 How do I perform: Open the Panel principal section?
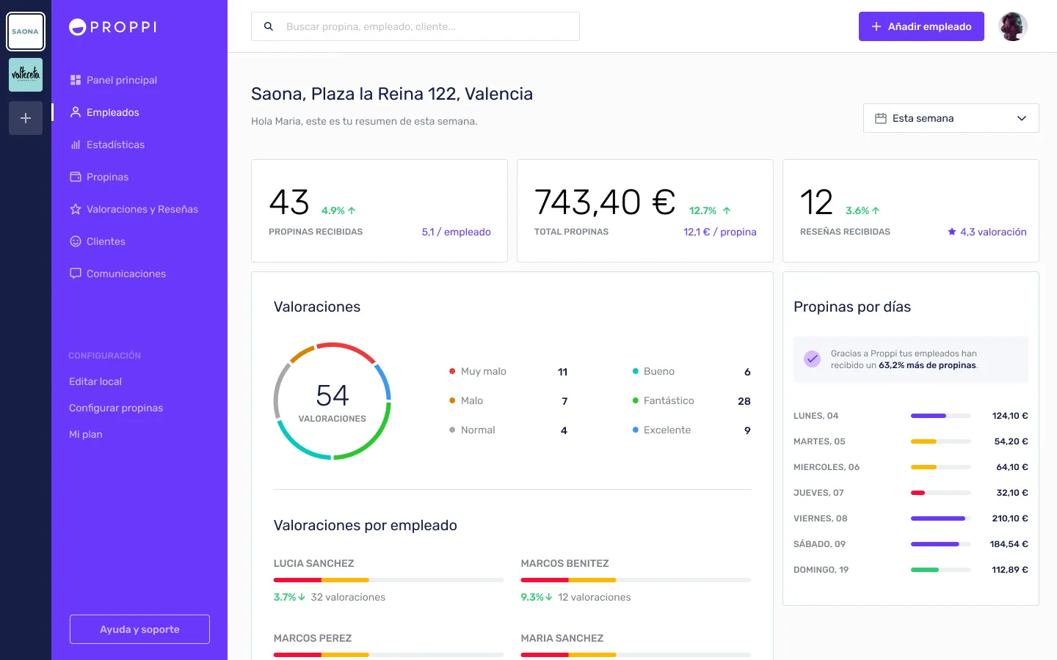pyautogui.click(x=121, y=80)
